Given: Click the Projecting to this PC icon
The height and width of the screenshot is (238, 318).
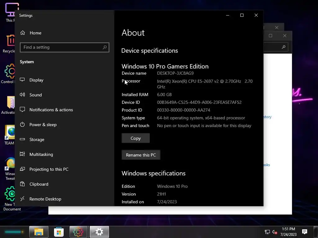Looking at the screenshot, I should point(22,169).
